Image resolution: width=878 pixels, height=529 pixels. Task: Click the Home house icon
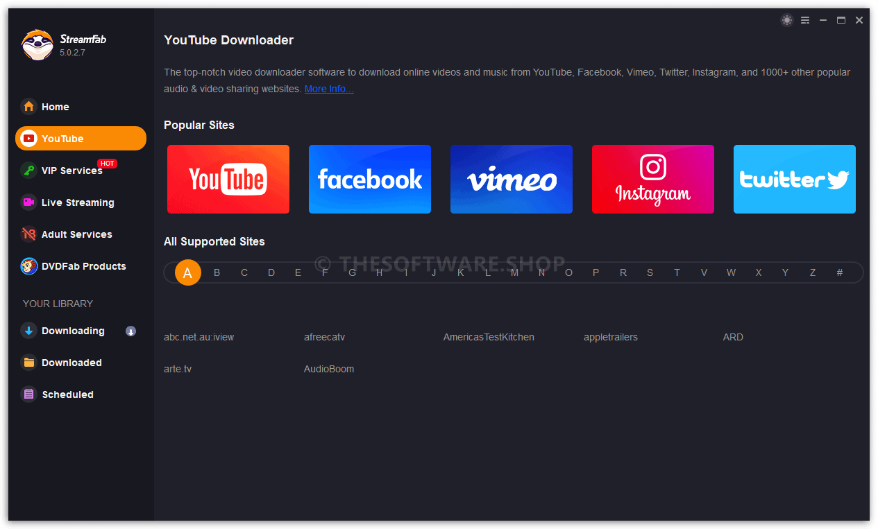(28, 106)
